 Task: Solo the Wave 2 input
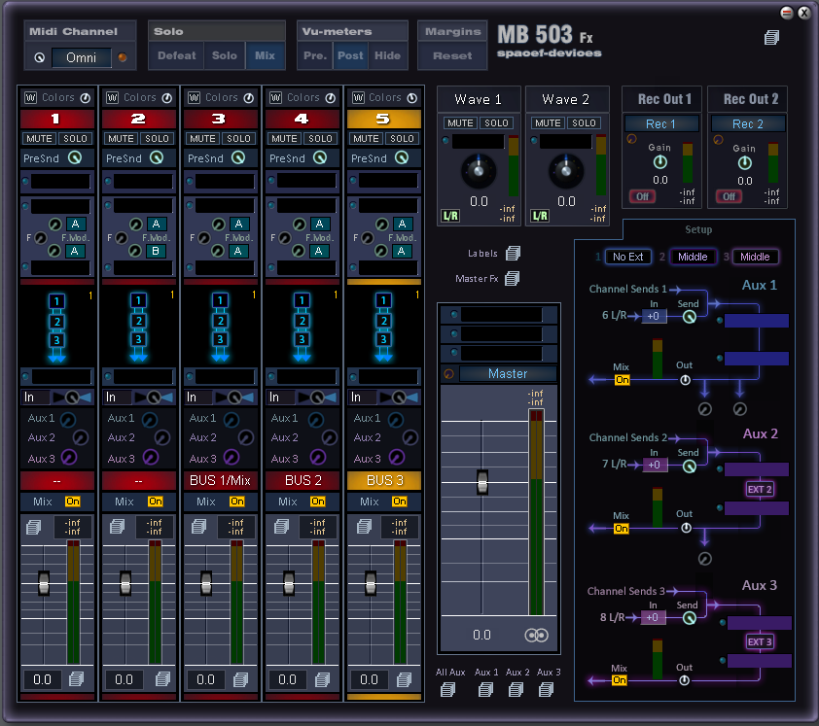coord(584,122)
